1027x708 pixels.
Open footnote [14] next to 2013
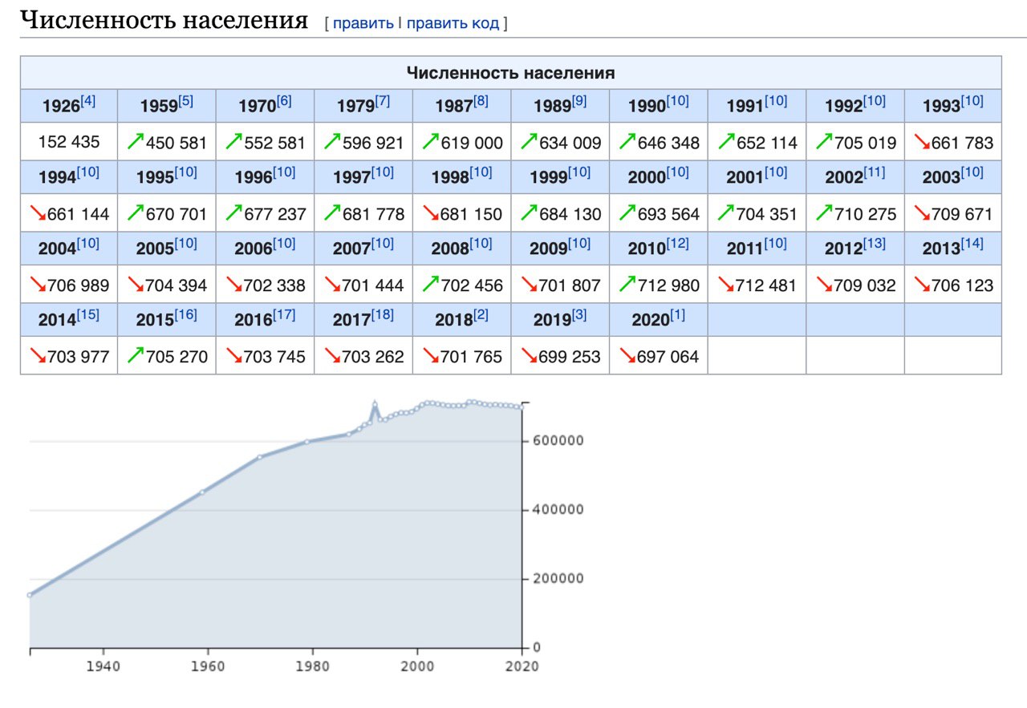(972, 244)
